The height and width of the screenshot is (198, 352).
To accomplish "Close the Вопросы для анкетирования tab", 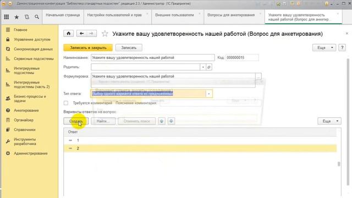I will click(x=260, y=14).
